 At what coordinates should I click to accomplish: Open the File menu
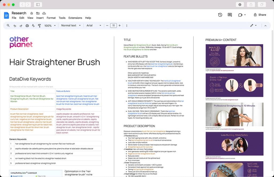point(14,18)
